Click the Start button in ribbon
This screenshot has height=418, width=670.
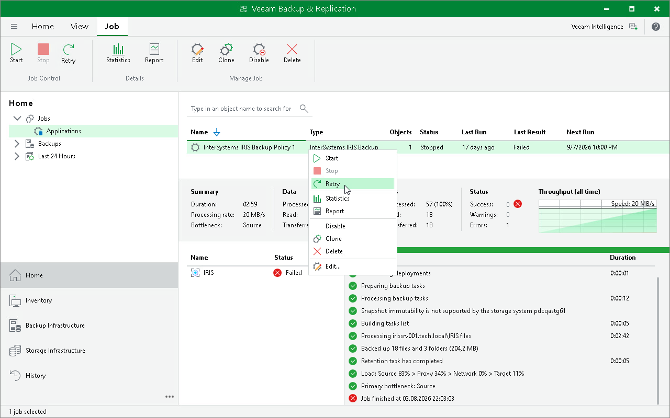pyautogui.click(x=16, y=54)
